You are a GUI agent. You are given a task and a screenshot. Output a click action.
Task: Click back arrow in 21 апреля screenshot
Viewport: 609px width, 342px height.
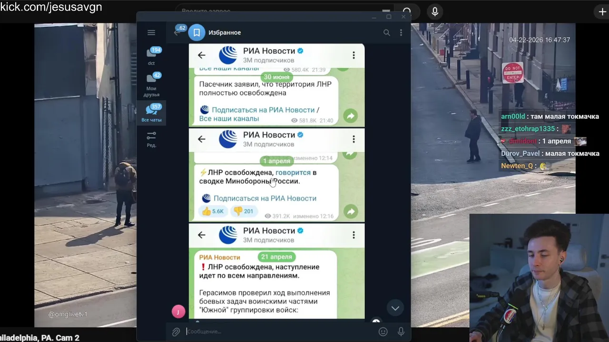click(202, 235)
